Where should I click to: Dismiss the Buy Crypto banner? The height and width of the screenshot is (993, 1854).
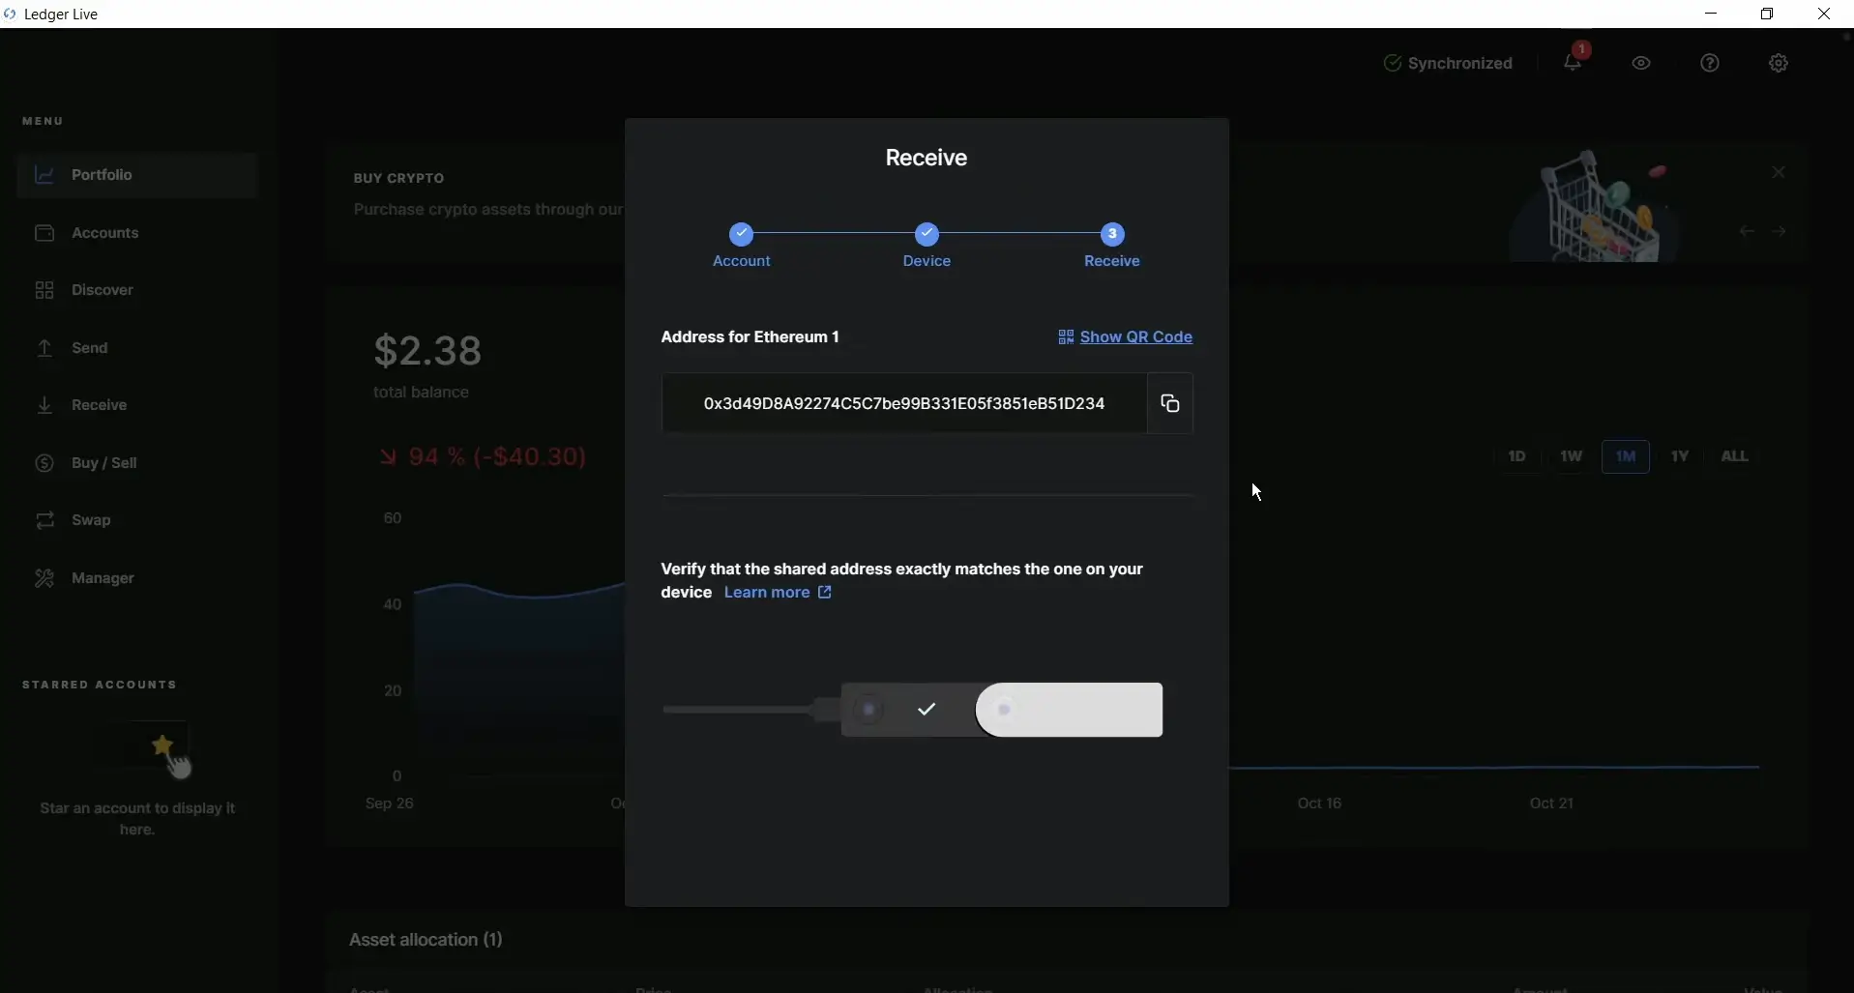click(1778, 172)
